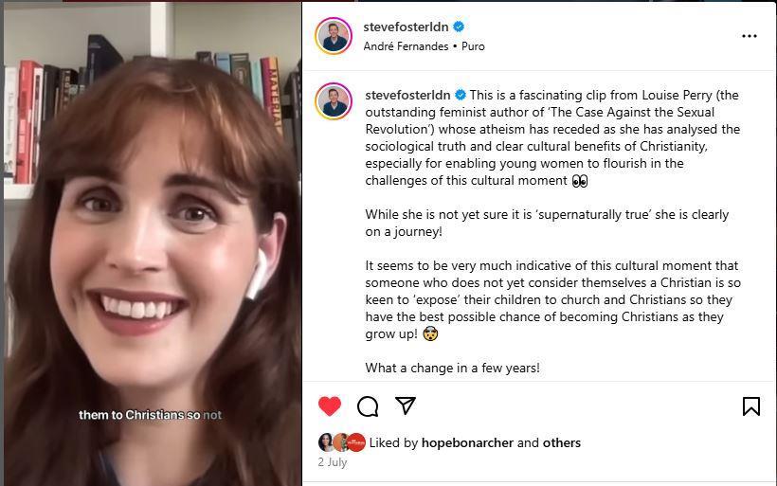Image resolution: width=777 pixels, height=486 pixels.
Task: Open the profile picture beside the caption
Action: click(x=334, y=101)
